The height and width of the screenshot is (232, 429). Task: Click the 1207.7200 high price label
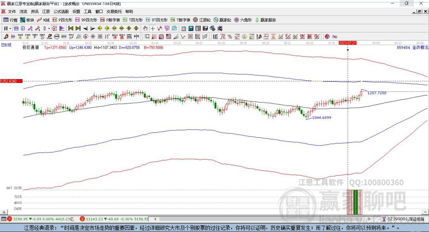point(377,93)
